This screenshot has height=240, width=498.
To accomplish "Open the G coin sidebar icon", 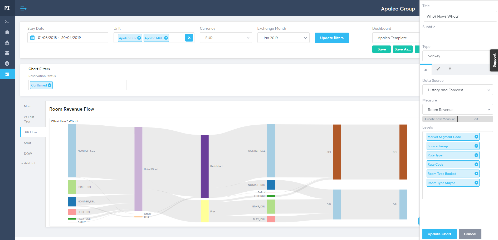I will pos(7,63).
